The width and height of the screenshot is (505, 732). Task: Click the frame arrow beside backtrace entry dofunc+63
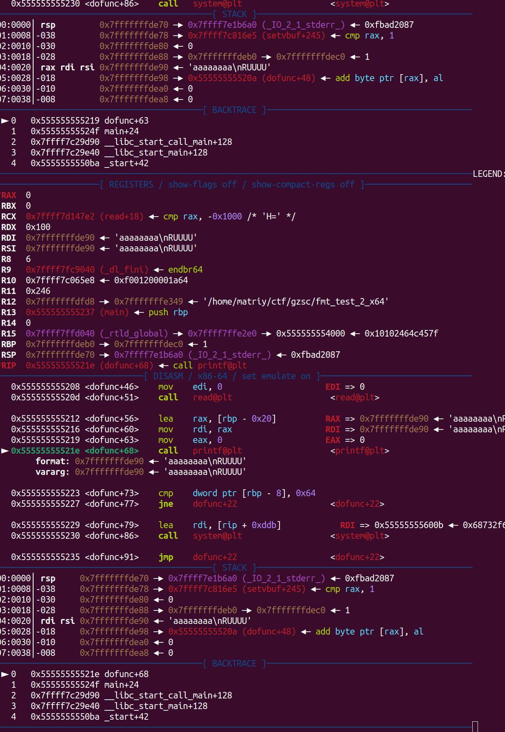coord(5,121)
